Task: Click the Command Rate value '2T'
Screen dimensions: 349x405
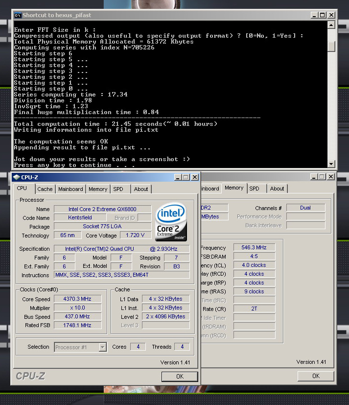Action: (254, 309)
